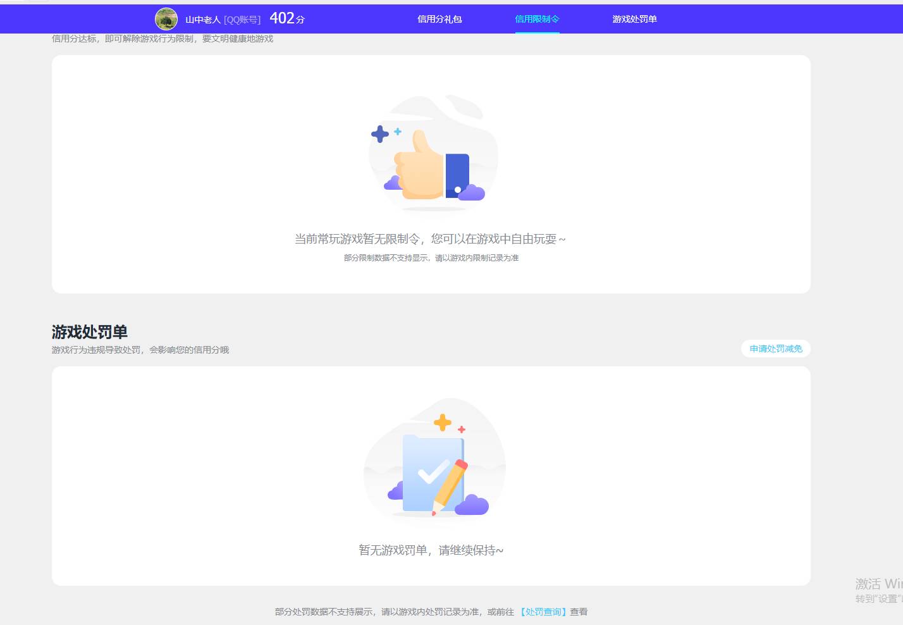Click the 部分限制数据不支持显示 notice text
This screenshot has height=625, width=903.
431,257
